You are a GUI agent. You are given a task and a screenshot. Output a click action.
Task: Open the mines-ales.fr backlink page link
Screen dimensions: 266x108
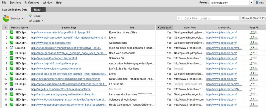click(x=60, y=32)
